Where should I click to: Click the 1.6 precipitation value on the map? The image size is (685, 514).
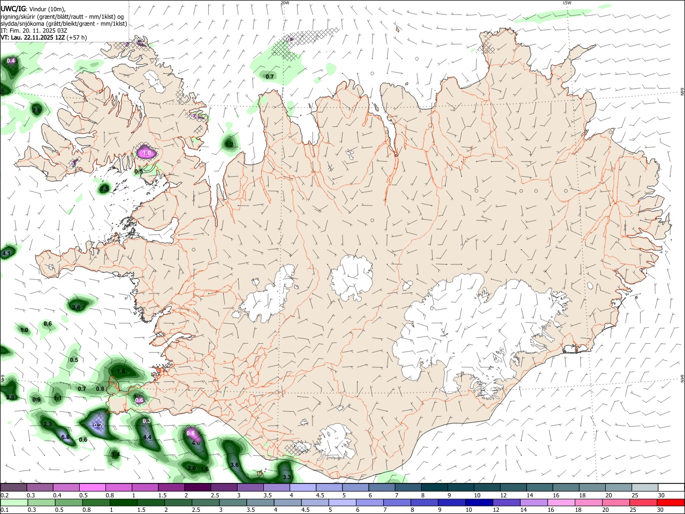coord(121,371)
